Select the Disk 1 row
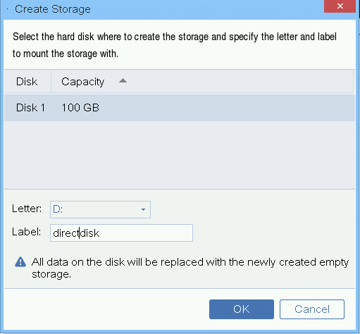Screen dimensions: 360x334 click(180, 108)
